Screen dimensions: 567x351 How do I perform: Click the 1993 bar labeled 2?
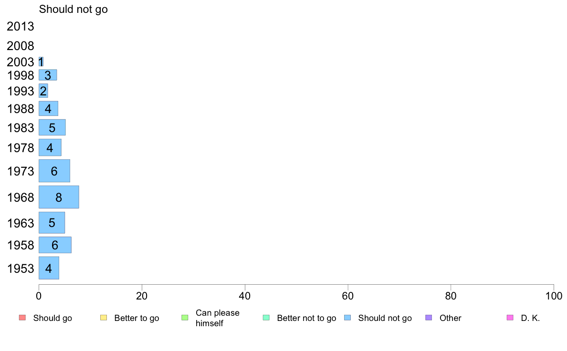click(x=43, y=91)
